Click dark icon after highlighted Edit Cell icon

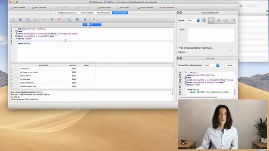(219, 21)
